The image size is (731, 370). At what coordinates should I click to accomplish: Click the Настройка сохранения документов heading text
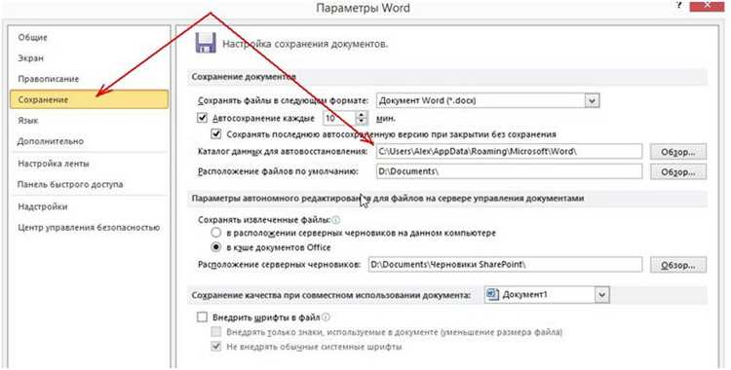305,44
